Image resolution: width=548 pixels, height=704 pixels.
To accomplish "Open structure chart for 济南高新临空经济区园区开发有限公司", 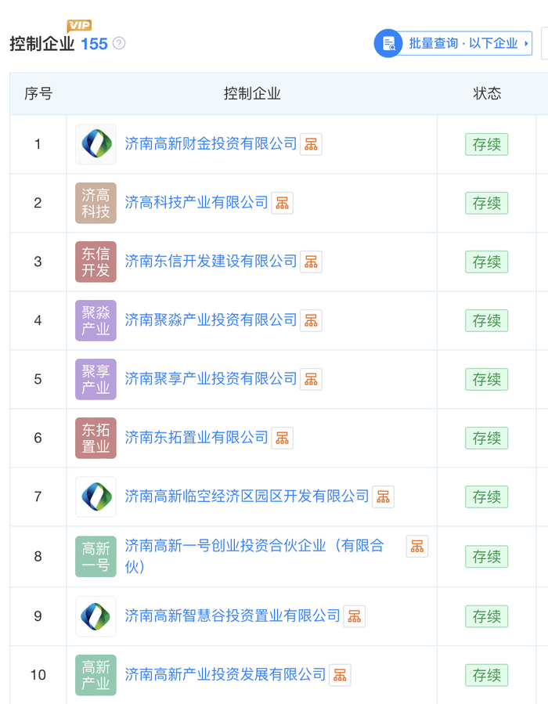I will [x=383, y=496].
